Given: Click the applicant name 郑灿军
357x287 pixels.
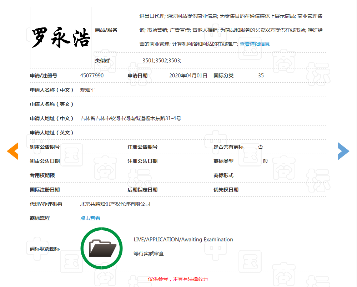Looking at the screenshot, I should click(88, 90).
